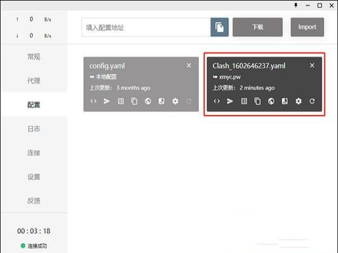Pin the window with the pin icon

point(297,5)
